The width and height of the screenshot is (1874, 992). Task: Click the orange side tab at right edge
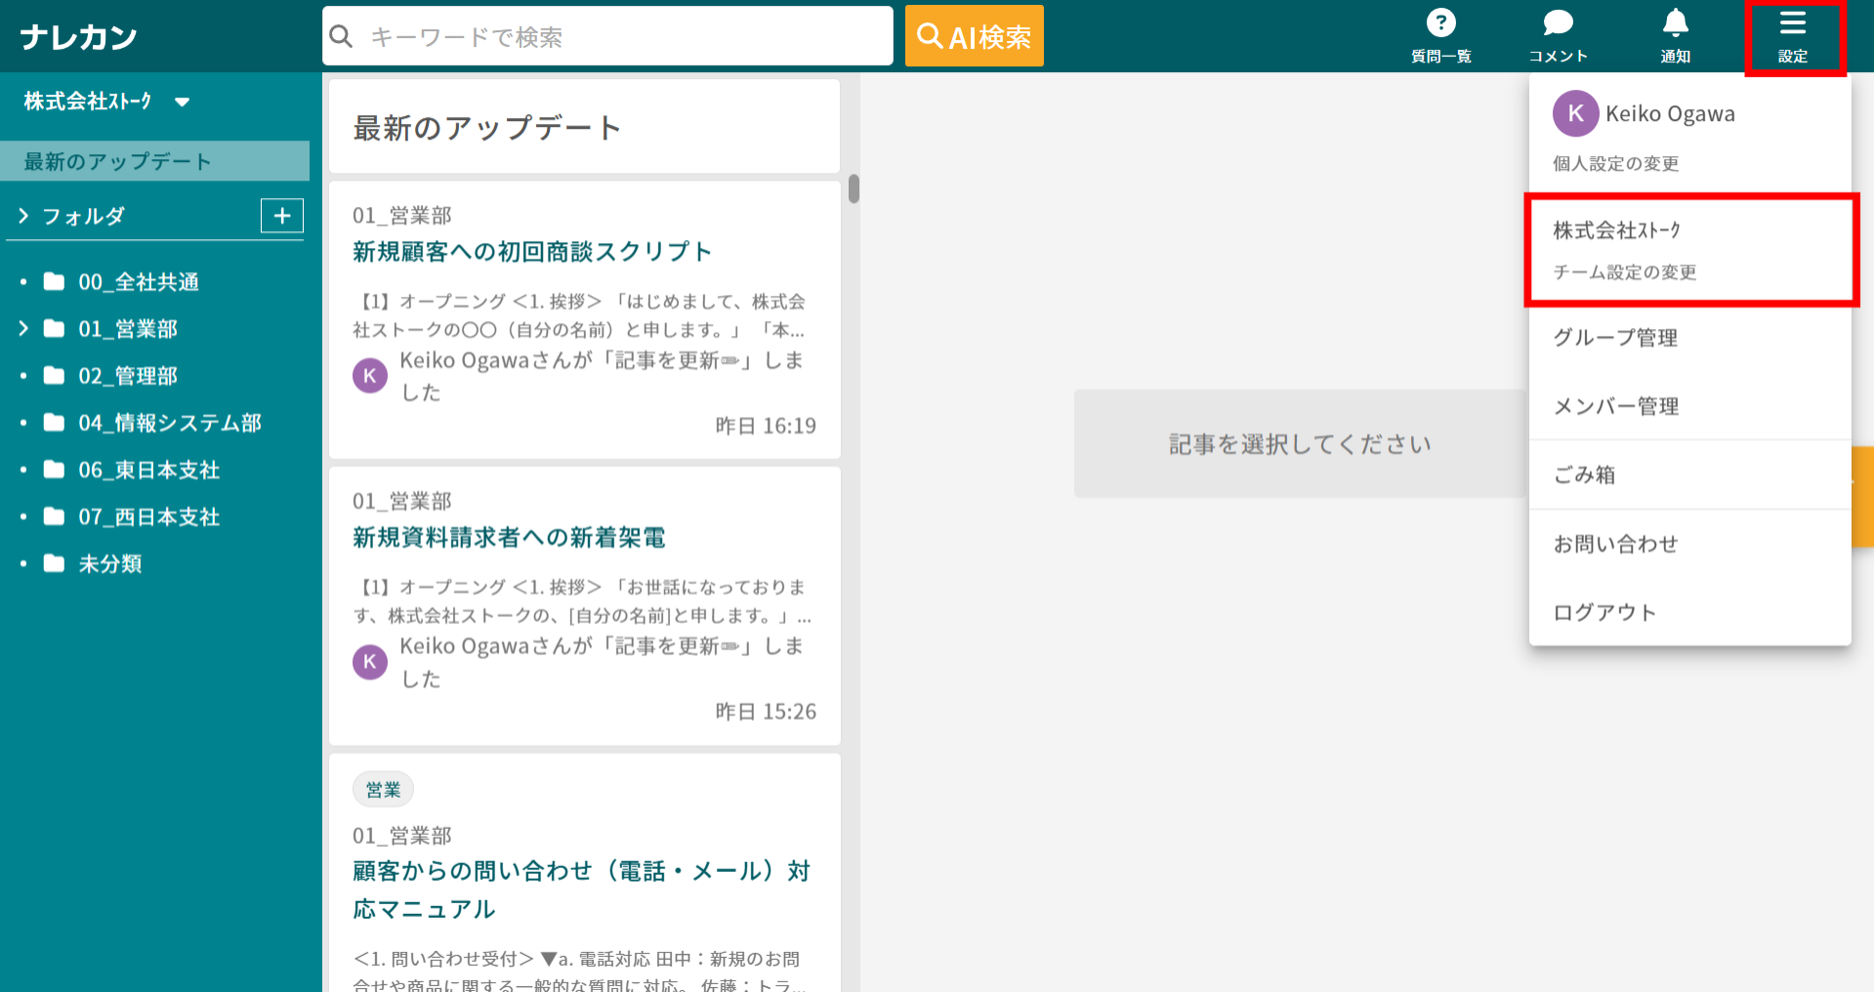click(x=1862, y=496)
